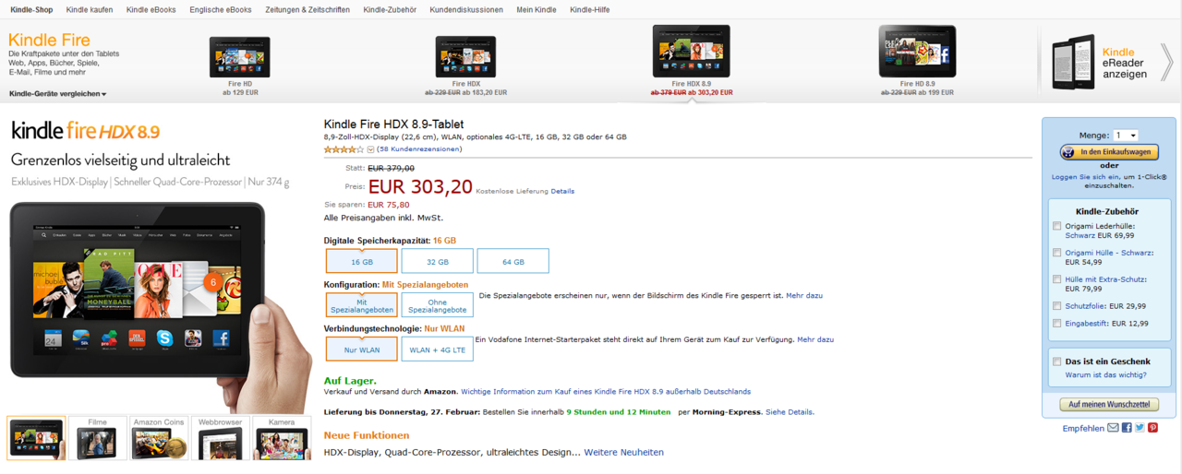Image resolution: width=1182 pixels, height=474 pixels.
Task: Select Amazon Coins thumbnail
Action: (x=159, y=438)
